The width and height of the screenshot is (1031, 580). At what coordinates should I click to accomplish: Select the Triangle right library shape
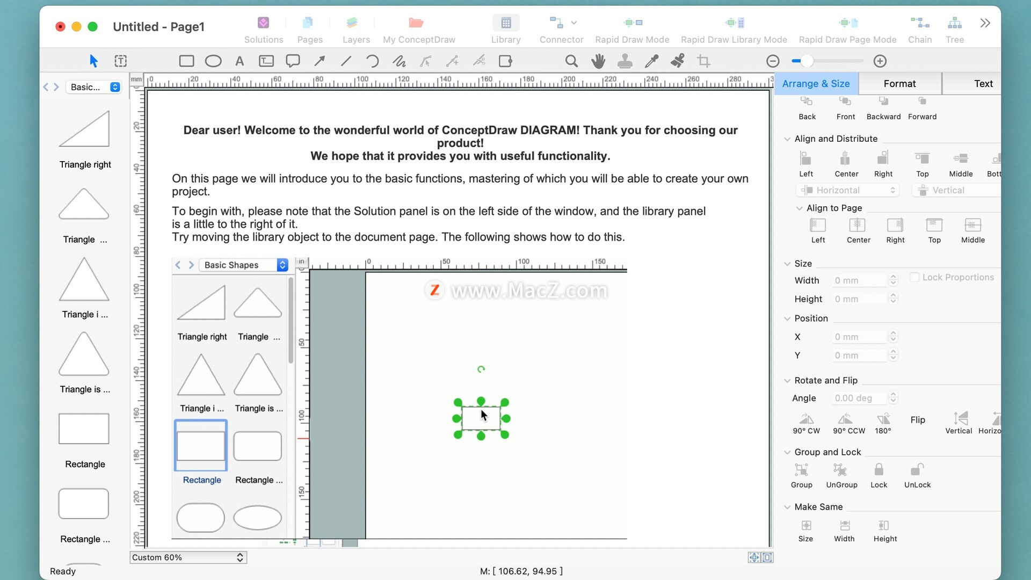tap(85, 140)
